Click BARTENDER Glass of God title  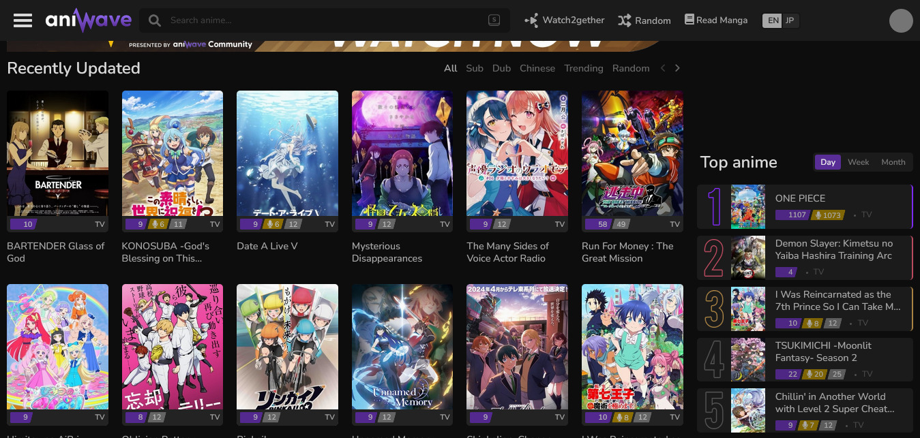56,252
